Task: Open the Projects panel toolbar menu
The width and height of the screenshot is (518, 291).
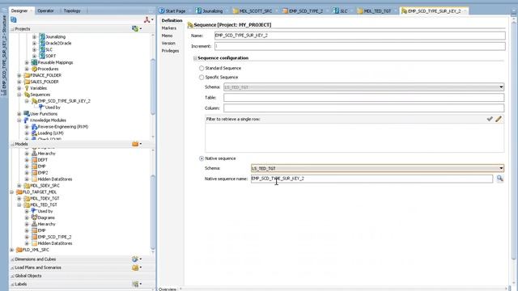Action: (137, 29)
